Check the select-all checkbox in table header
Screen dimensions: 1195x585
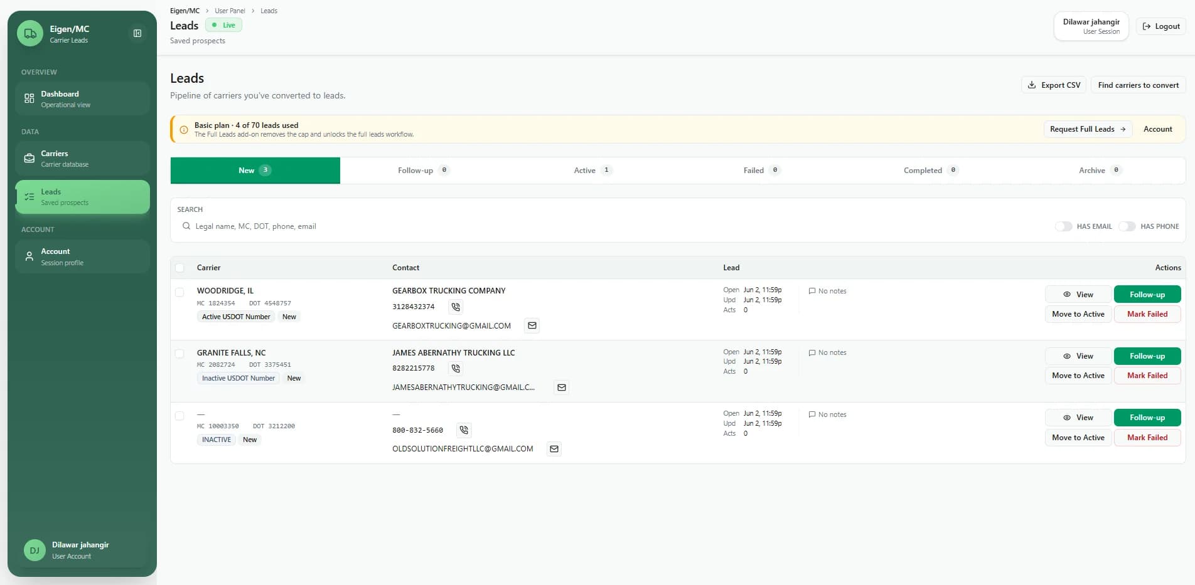click(180, 268)
